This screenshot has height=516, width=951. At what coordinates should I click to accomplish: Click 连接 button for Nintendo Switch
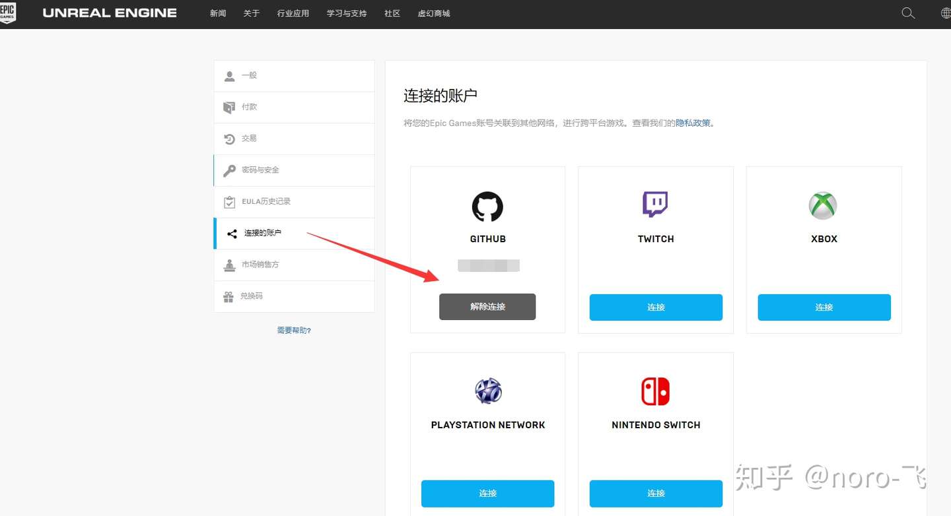pyautogui.click(x=656, y=494)
